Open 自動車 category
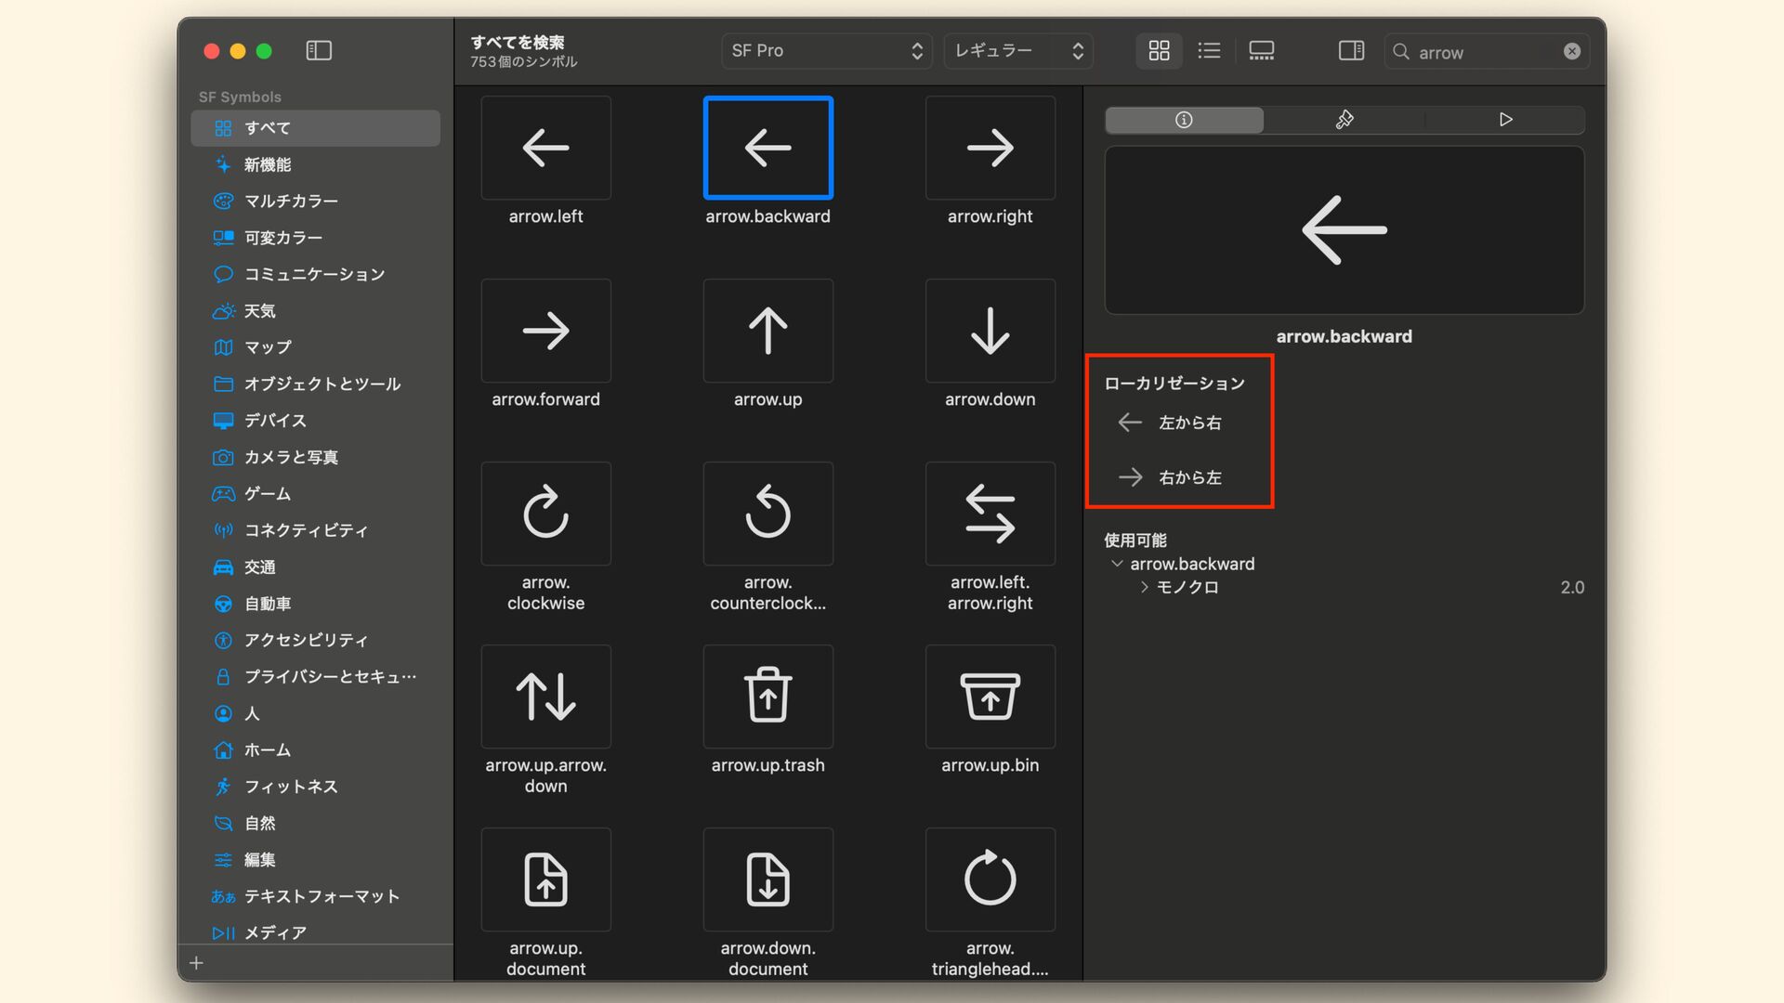 tap(315, 604)
